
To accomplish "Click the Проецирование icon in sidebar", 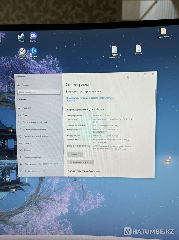I will (21, 164).
